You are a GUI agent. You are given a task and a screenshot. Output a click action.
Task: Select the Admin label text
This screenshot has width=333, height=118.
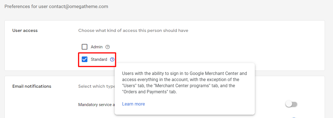[x=97, y=47]
